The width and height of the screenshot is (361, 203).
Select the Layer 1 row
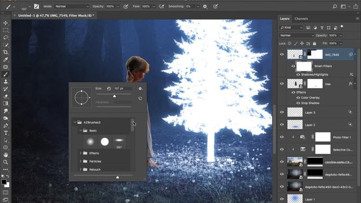pos(318,199)
